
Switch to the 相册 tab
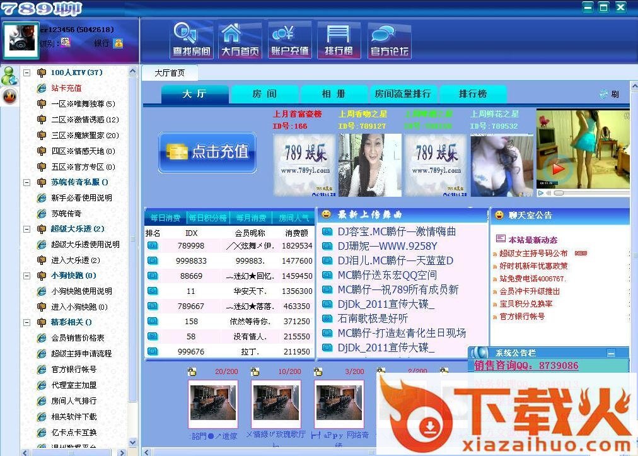click(x=333, y=94)
